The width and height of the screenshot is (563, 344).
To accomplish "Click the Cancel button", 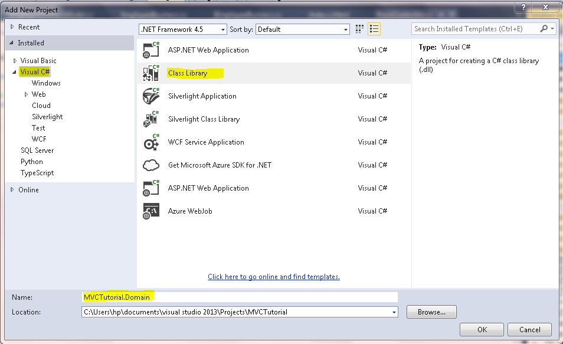I will tap(529, 330).
